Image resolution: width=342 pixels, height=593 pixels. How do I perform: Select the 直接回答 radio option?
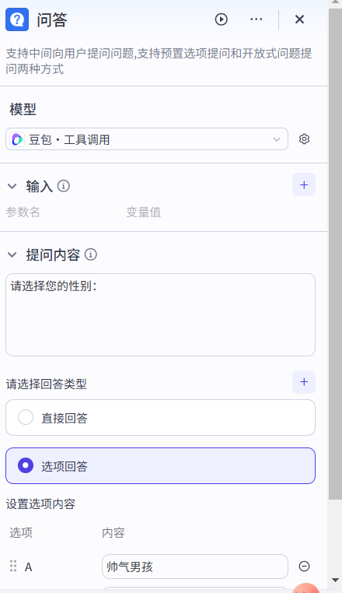[x=160, y=418]
